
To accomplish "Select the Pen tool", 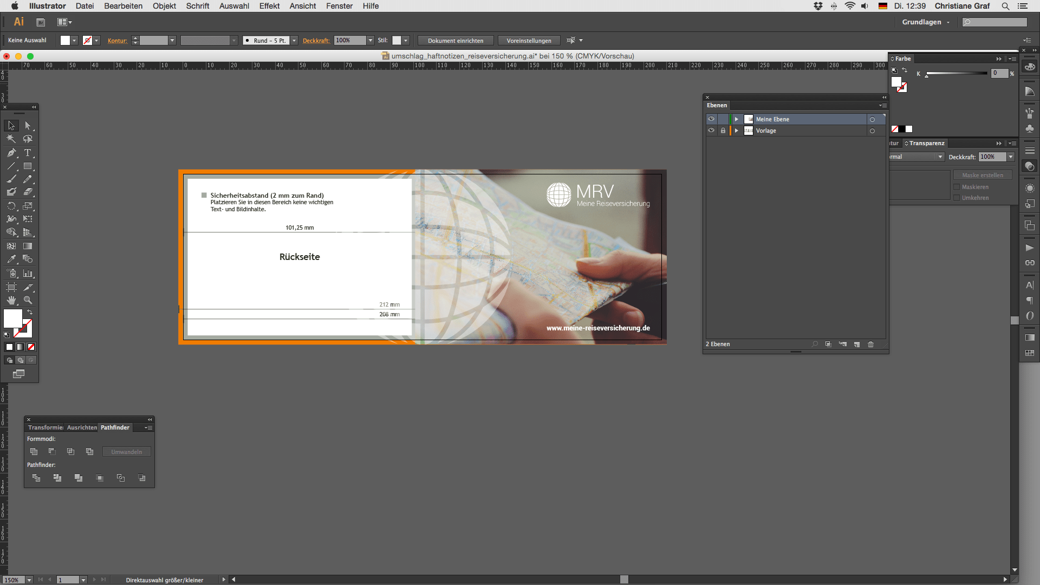I will 11,153.
